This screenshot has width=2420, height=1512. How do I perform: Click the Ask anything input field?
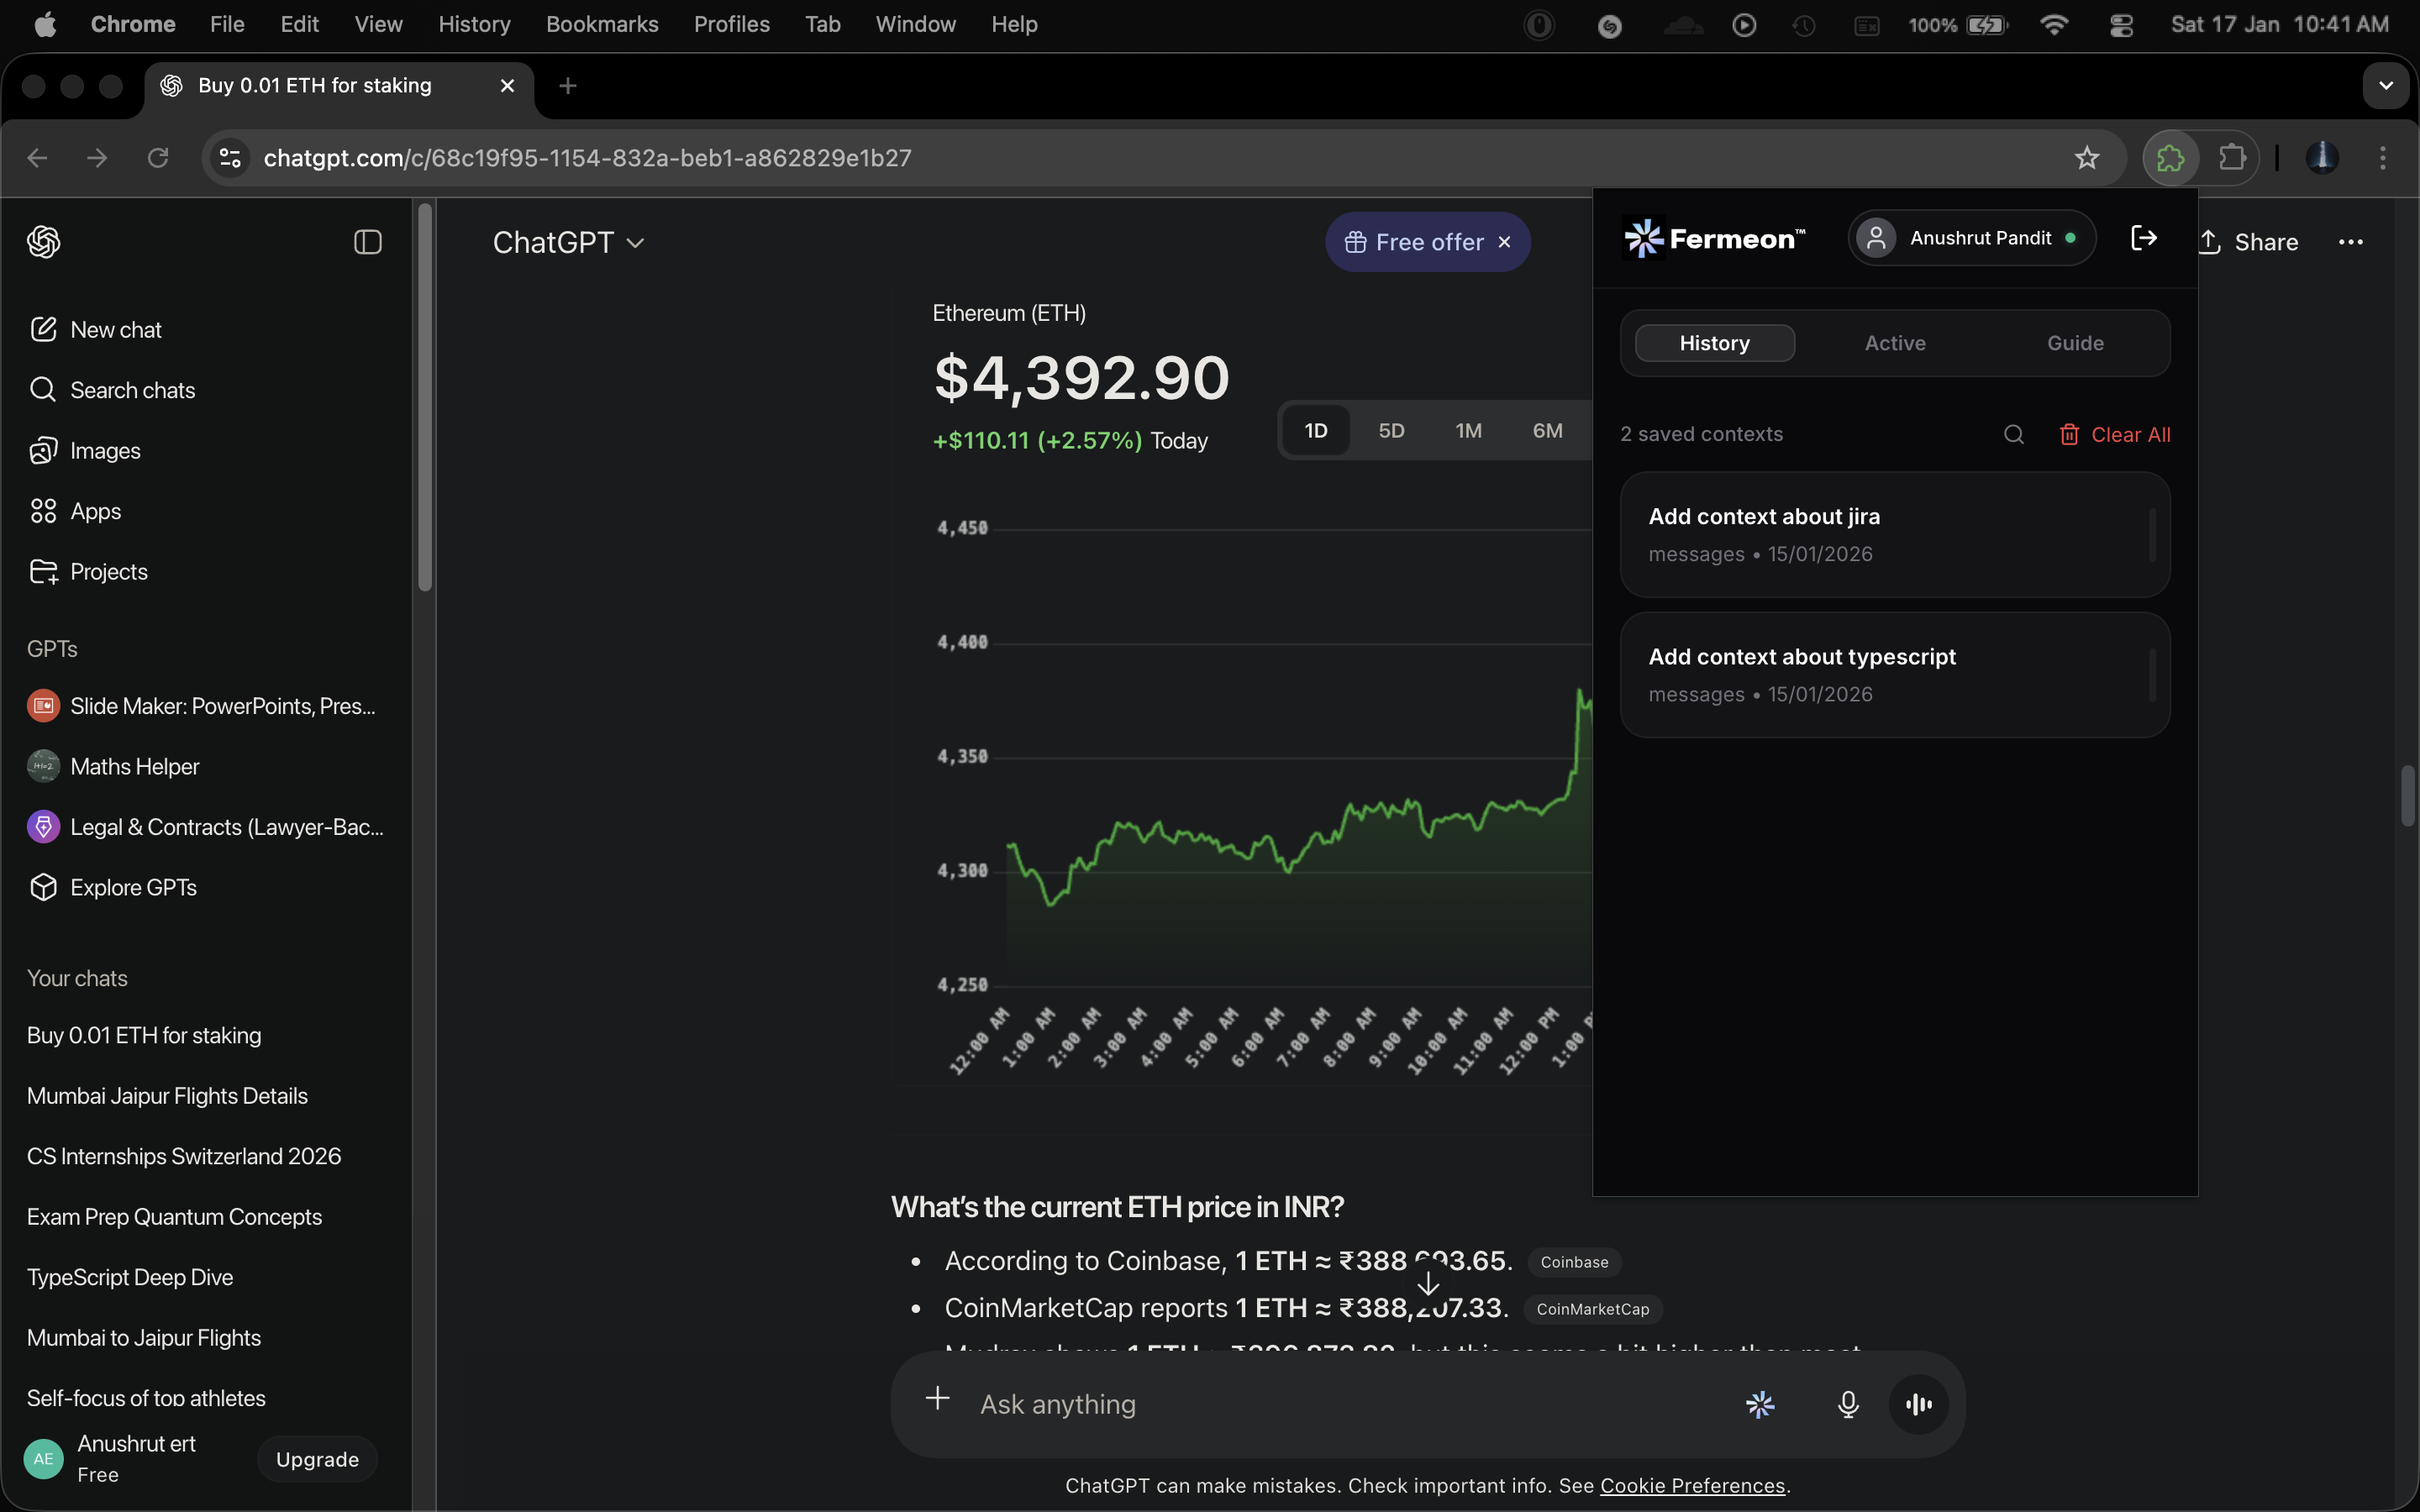(1200, 1404)
